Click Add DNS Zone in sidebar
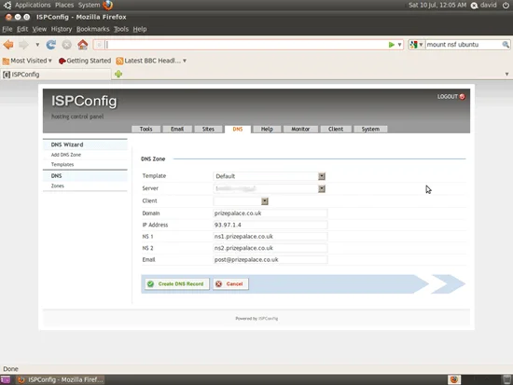Viewport: 513px width, 385px height. tap(66, 155)
